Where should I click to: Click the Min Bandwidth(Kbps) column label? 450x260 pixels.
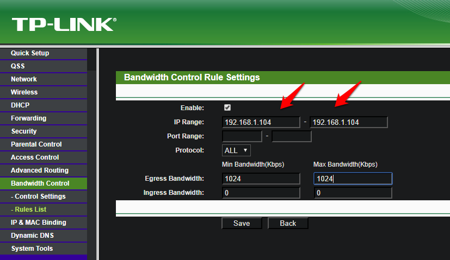(x=253, y=164)
